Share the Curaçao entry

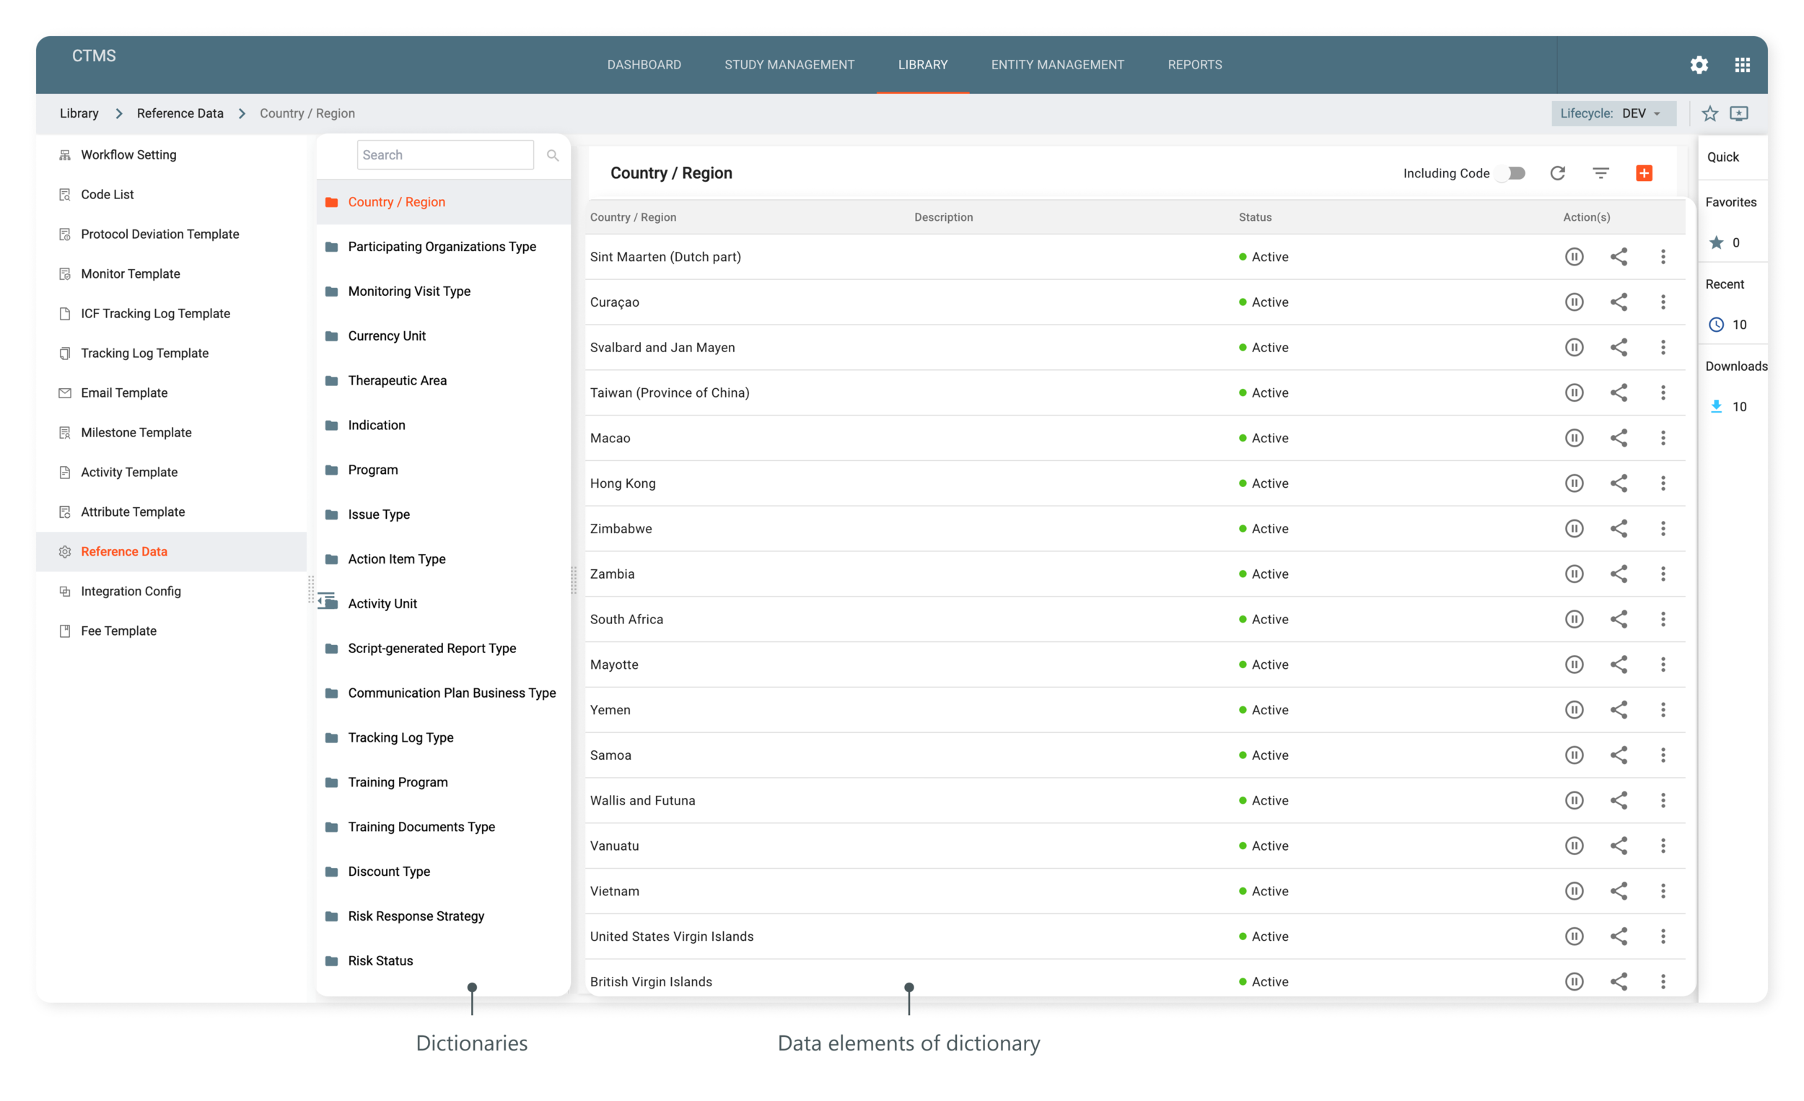pyautogui.click(x=1619, y=302)
